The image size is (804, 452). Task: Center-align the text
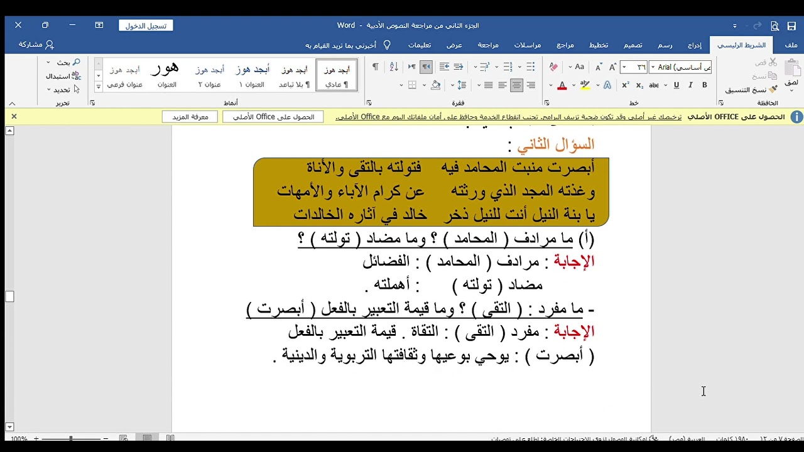click(516, 85)
